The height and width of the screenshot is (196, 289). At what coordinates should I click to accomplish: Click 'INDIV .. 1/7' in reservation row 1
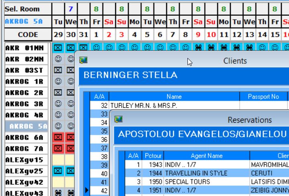181,165
